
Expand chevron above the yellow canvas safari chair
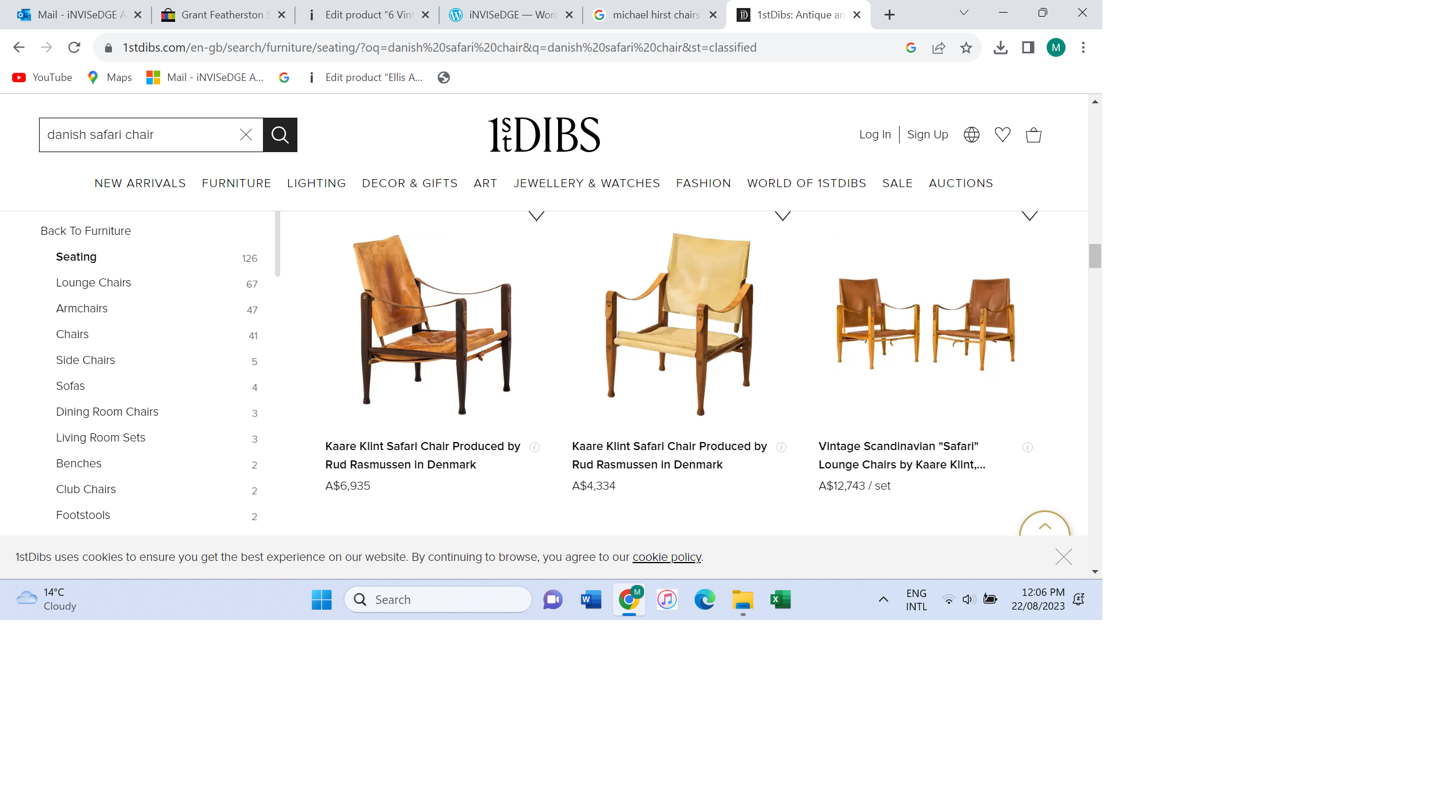pos(783,216)
